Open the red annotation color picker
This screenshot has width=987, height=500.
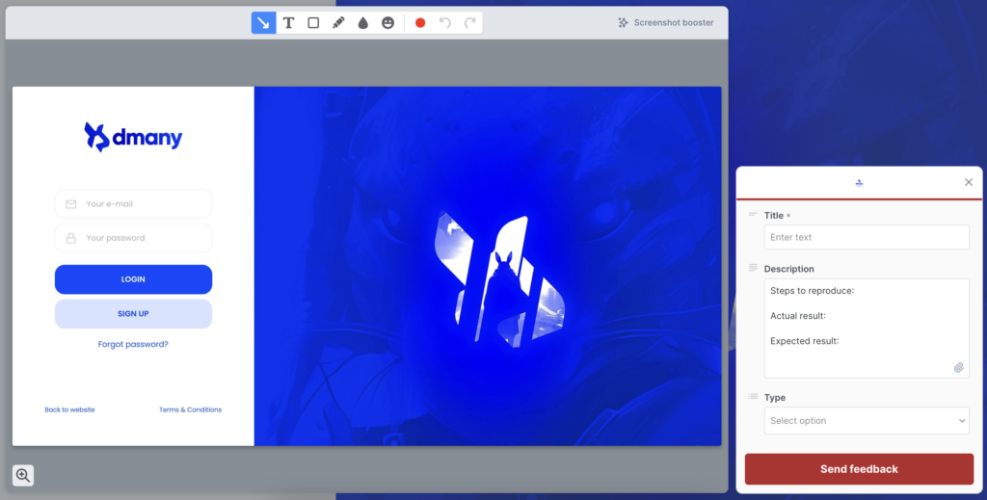pyautogui.click(x=420, y=23)
